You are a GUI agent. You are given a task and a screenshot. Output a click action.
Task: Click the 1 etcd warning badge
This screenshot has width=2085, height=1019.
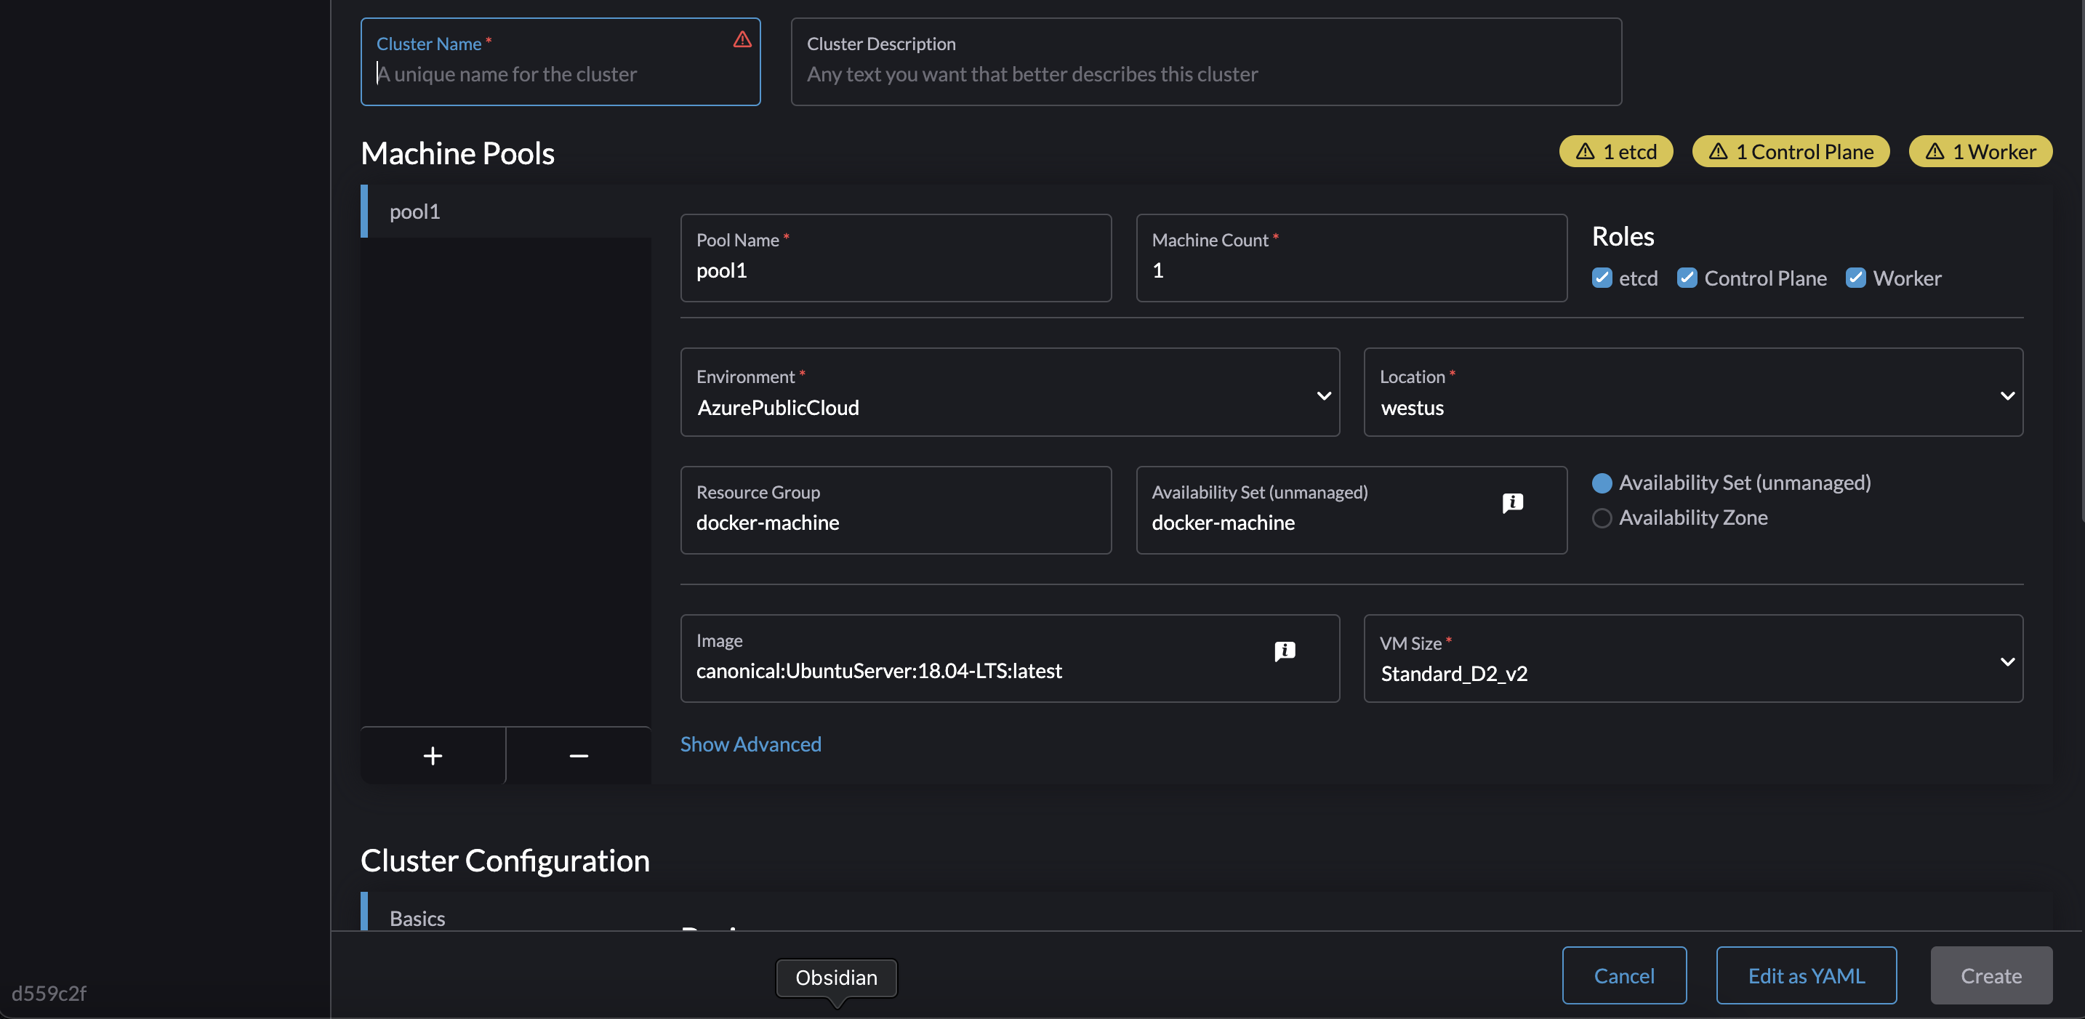tap(1615, 150)
